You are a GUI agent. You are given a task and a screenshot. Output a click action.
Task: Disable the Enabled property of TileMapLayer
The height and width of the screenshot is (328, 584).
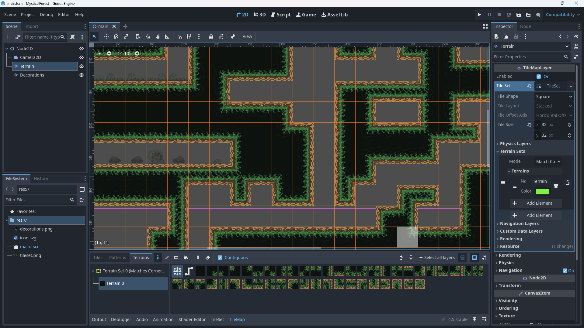539,77
